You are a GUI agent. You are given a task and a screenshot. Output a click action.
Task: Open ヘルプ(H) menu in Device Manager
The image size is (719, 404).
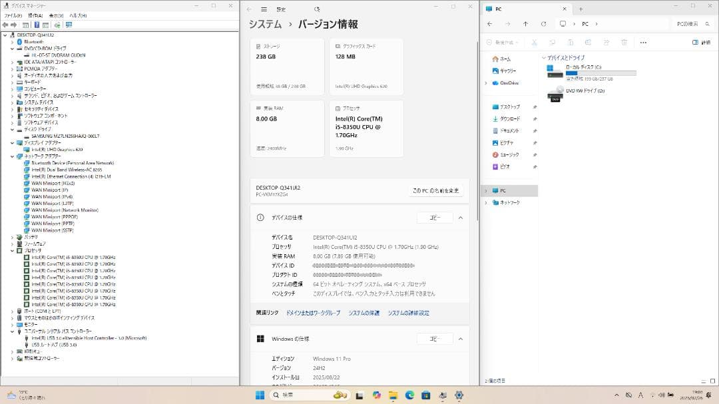coord(78,15)
